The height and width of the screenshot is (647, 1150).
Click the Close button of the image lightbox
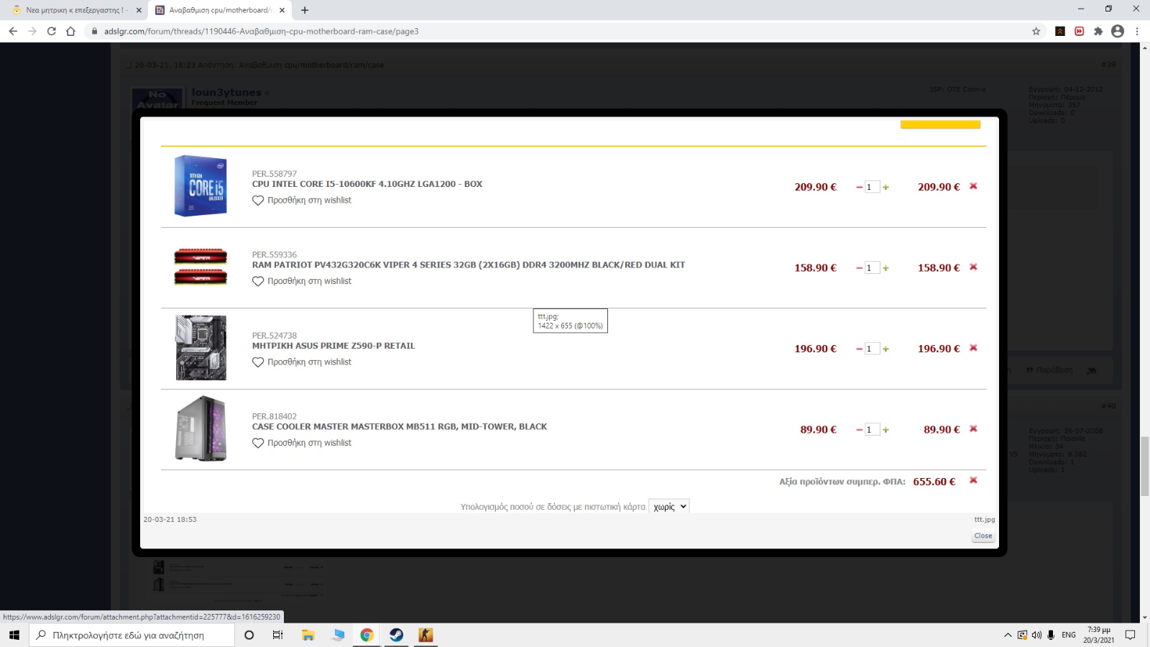point(983,536)
